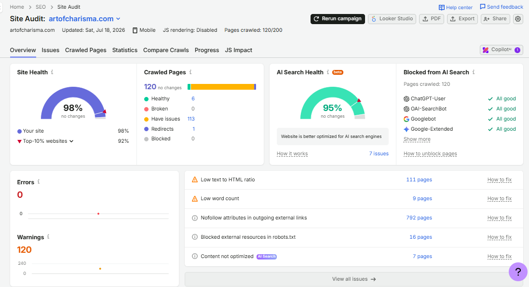The image size is (529, 287).
Task: Click the Healthy pages count 6
Action: point(193,98)
